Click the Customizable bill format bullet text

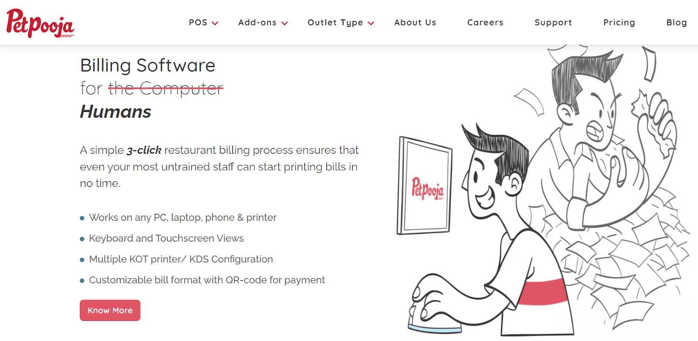click(x=207, y=280)
